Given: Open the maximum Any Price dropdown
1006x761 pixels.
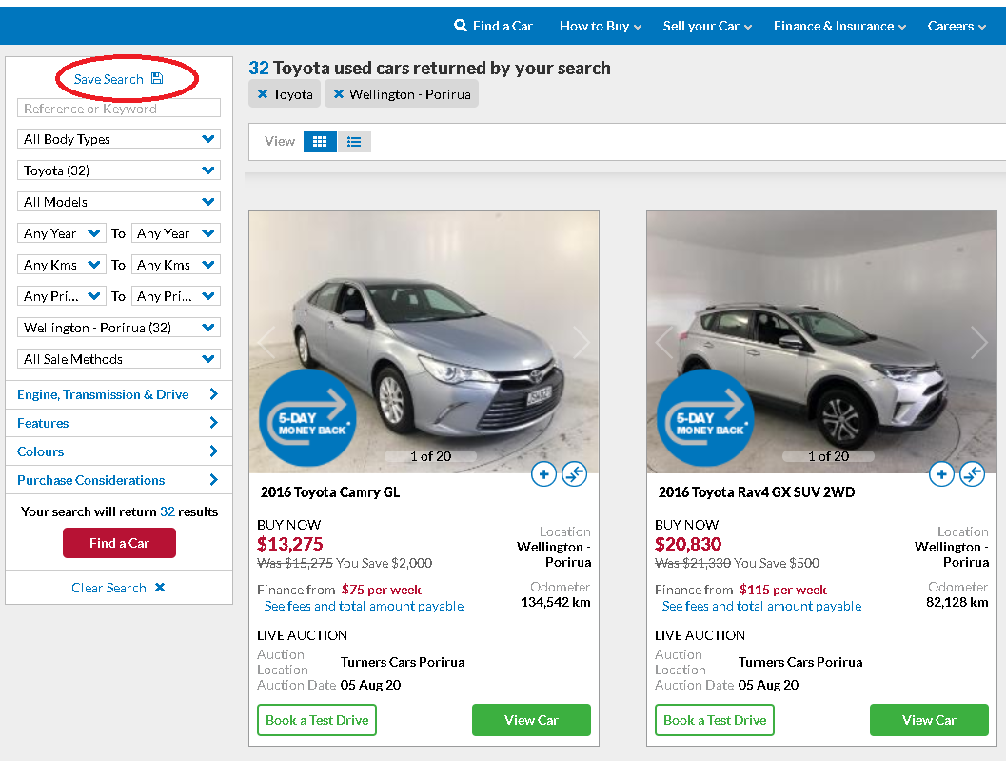Looking at the screenshot, I should coord(176,296).
